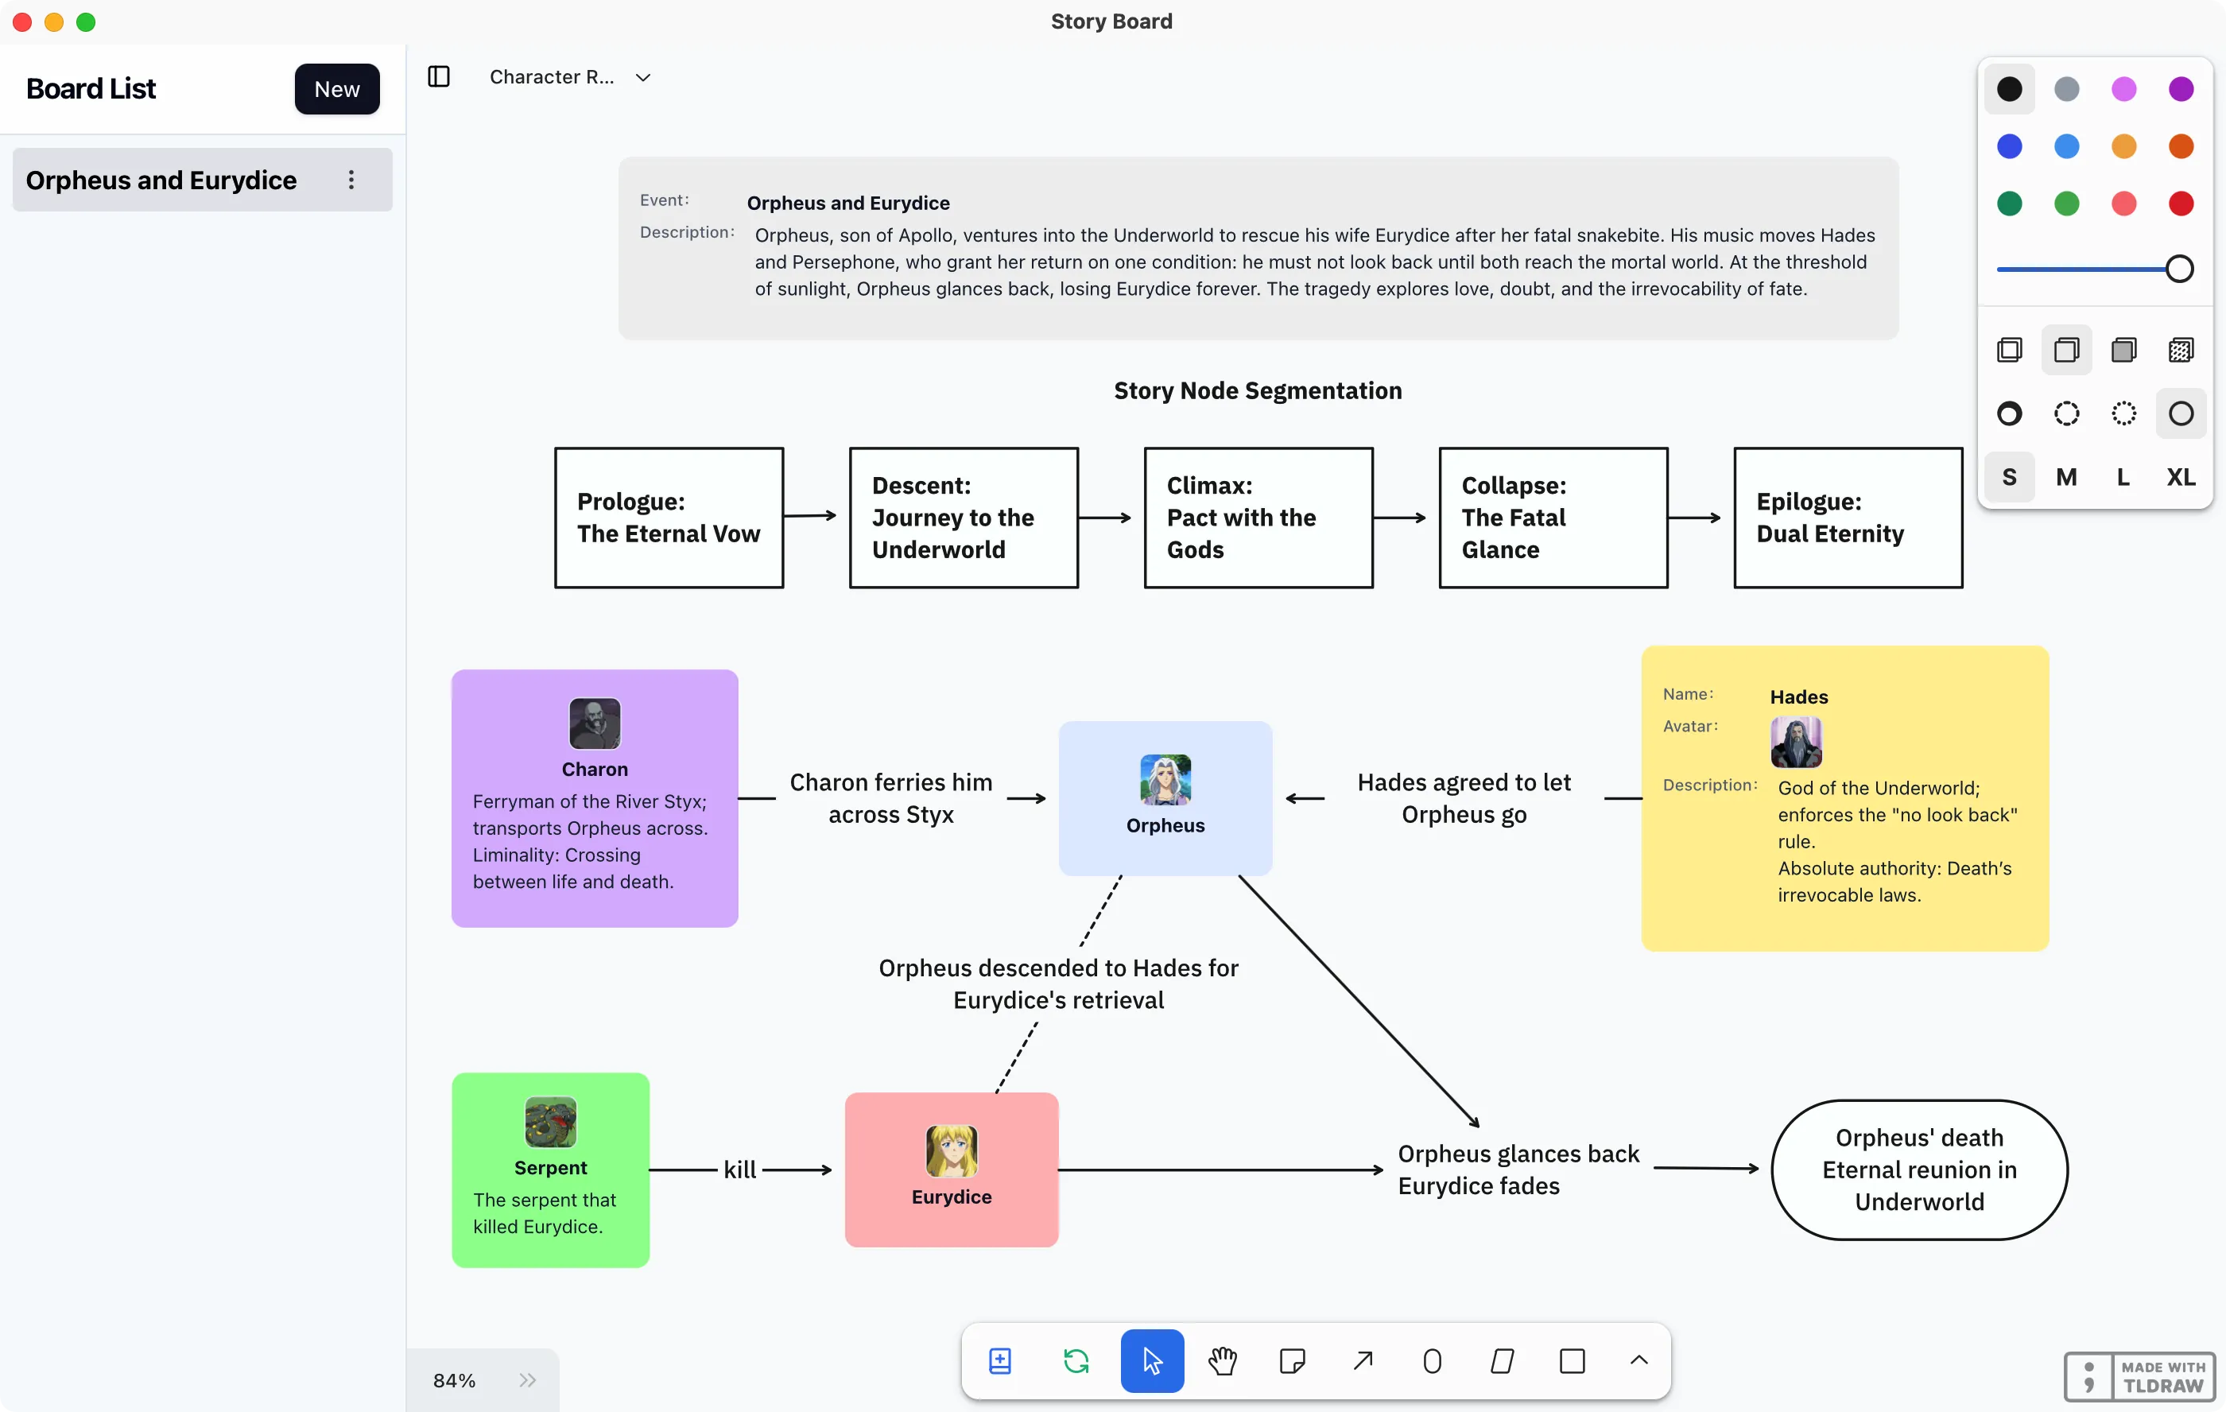Click the green refresh sync icon
The width and height of the screenshot is (2226, 1412).
1075,1360
